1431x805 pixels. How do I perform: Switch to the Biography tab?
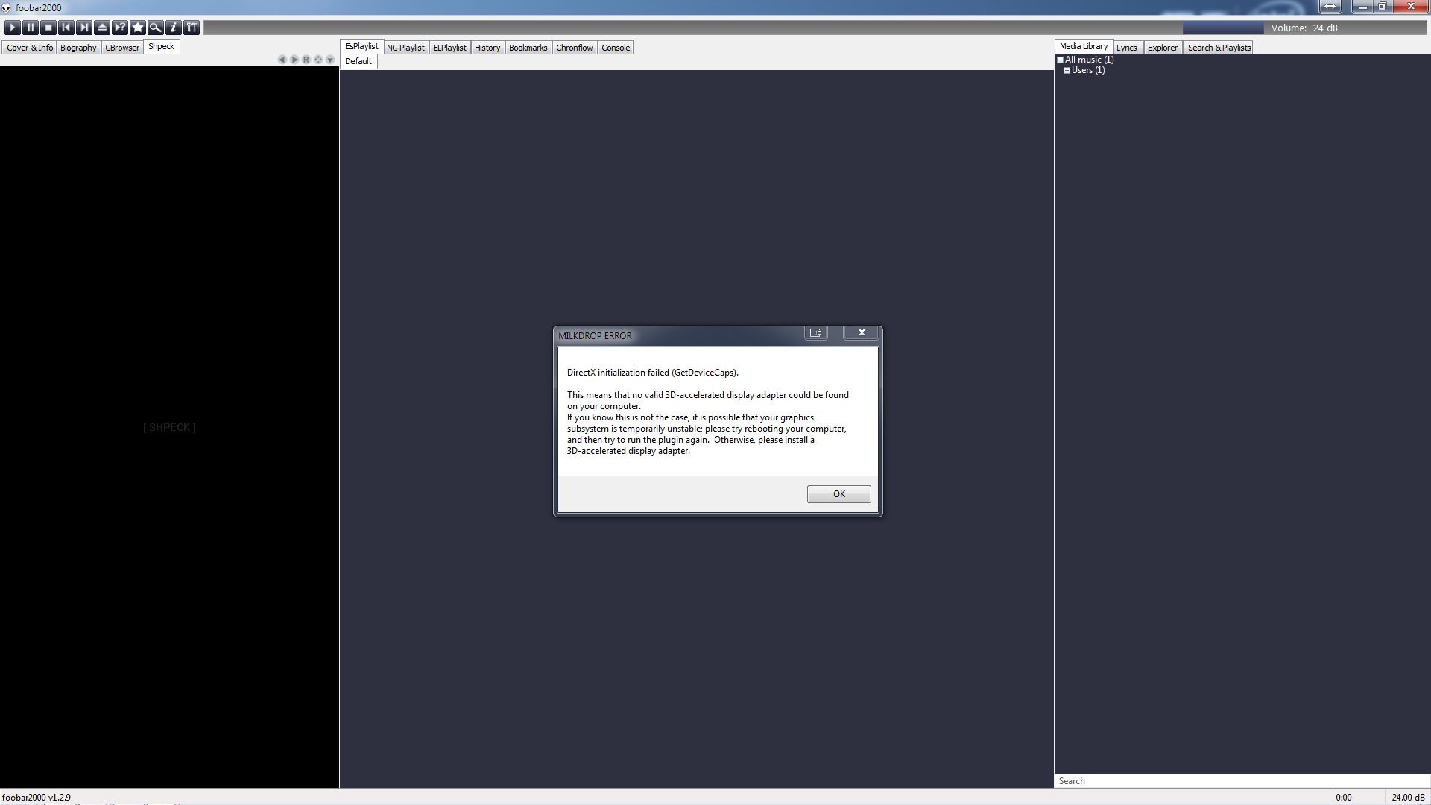pos(78,48)
